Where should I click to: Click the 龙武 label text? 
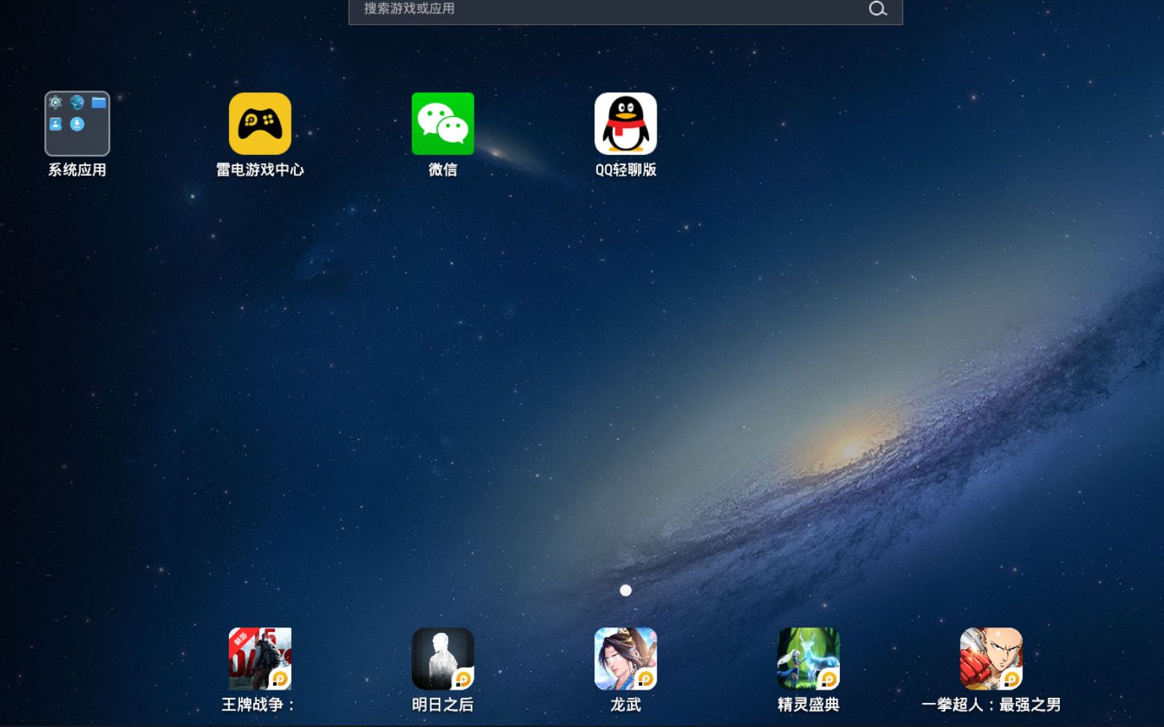[x=625, y=705]
